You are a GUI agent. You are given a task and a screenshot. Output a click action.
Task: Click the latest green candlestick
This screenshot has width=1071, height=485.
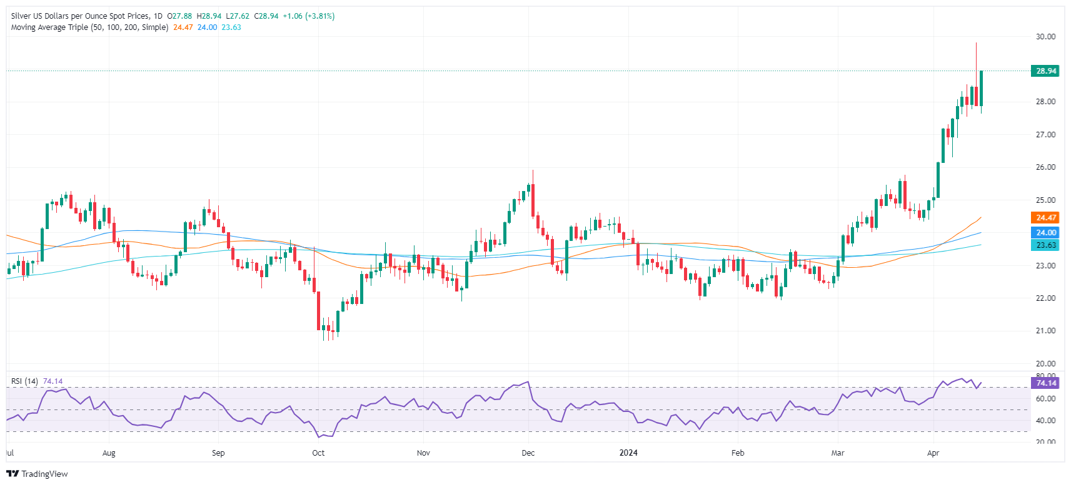(981, 89)
